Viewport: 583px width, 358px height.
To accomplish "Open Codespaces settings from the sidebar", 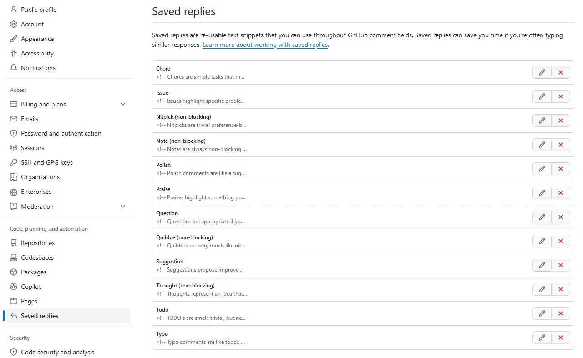I will click(37, 257).
